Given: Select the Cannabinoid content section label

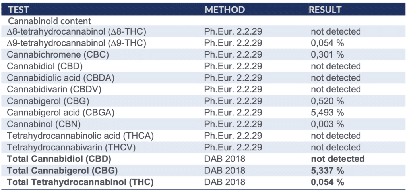Looking at the screenshot, I should pyautogui.click(x=50, y=21).
